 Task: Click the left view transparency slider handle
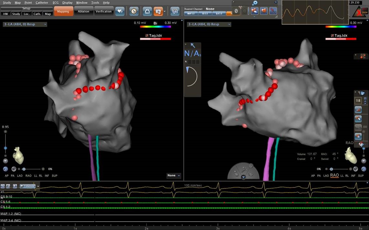point(24,169)
